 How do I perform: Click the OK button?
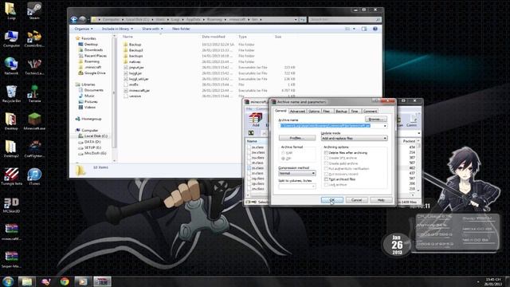[x=332, y=200]
